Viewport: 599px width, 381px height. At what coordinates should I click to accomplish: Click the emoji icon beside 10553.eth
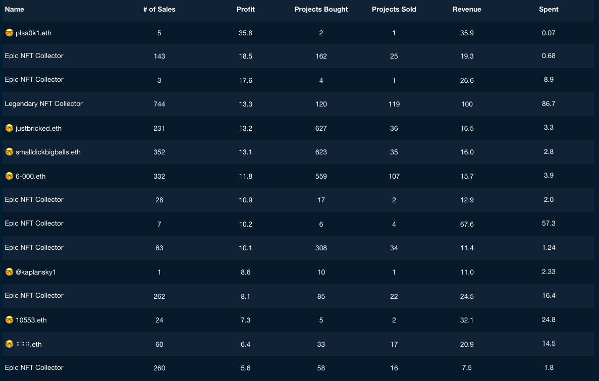click(x=9, y=320)
